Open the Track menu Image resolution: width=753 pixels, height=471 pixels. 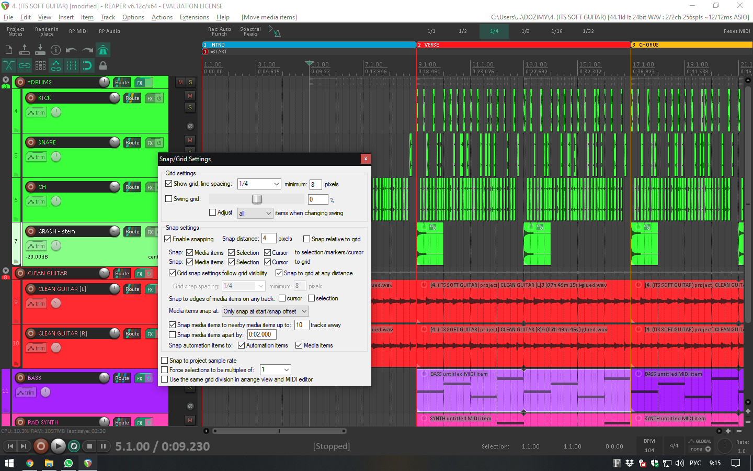point(108,17)
